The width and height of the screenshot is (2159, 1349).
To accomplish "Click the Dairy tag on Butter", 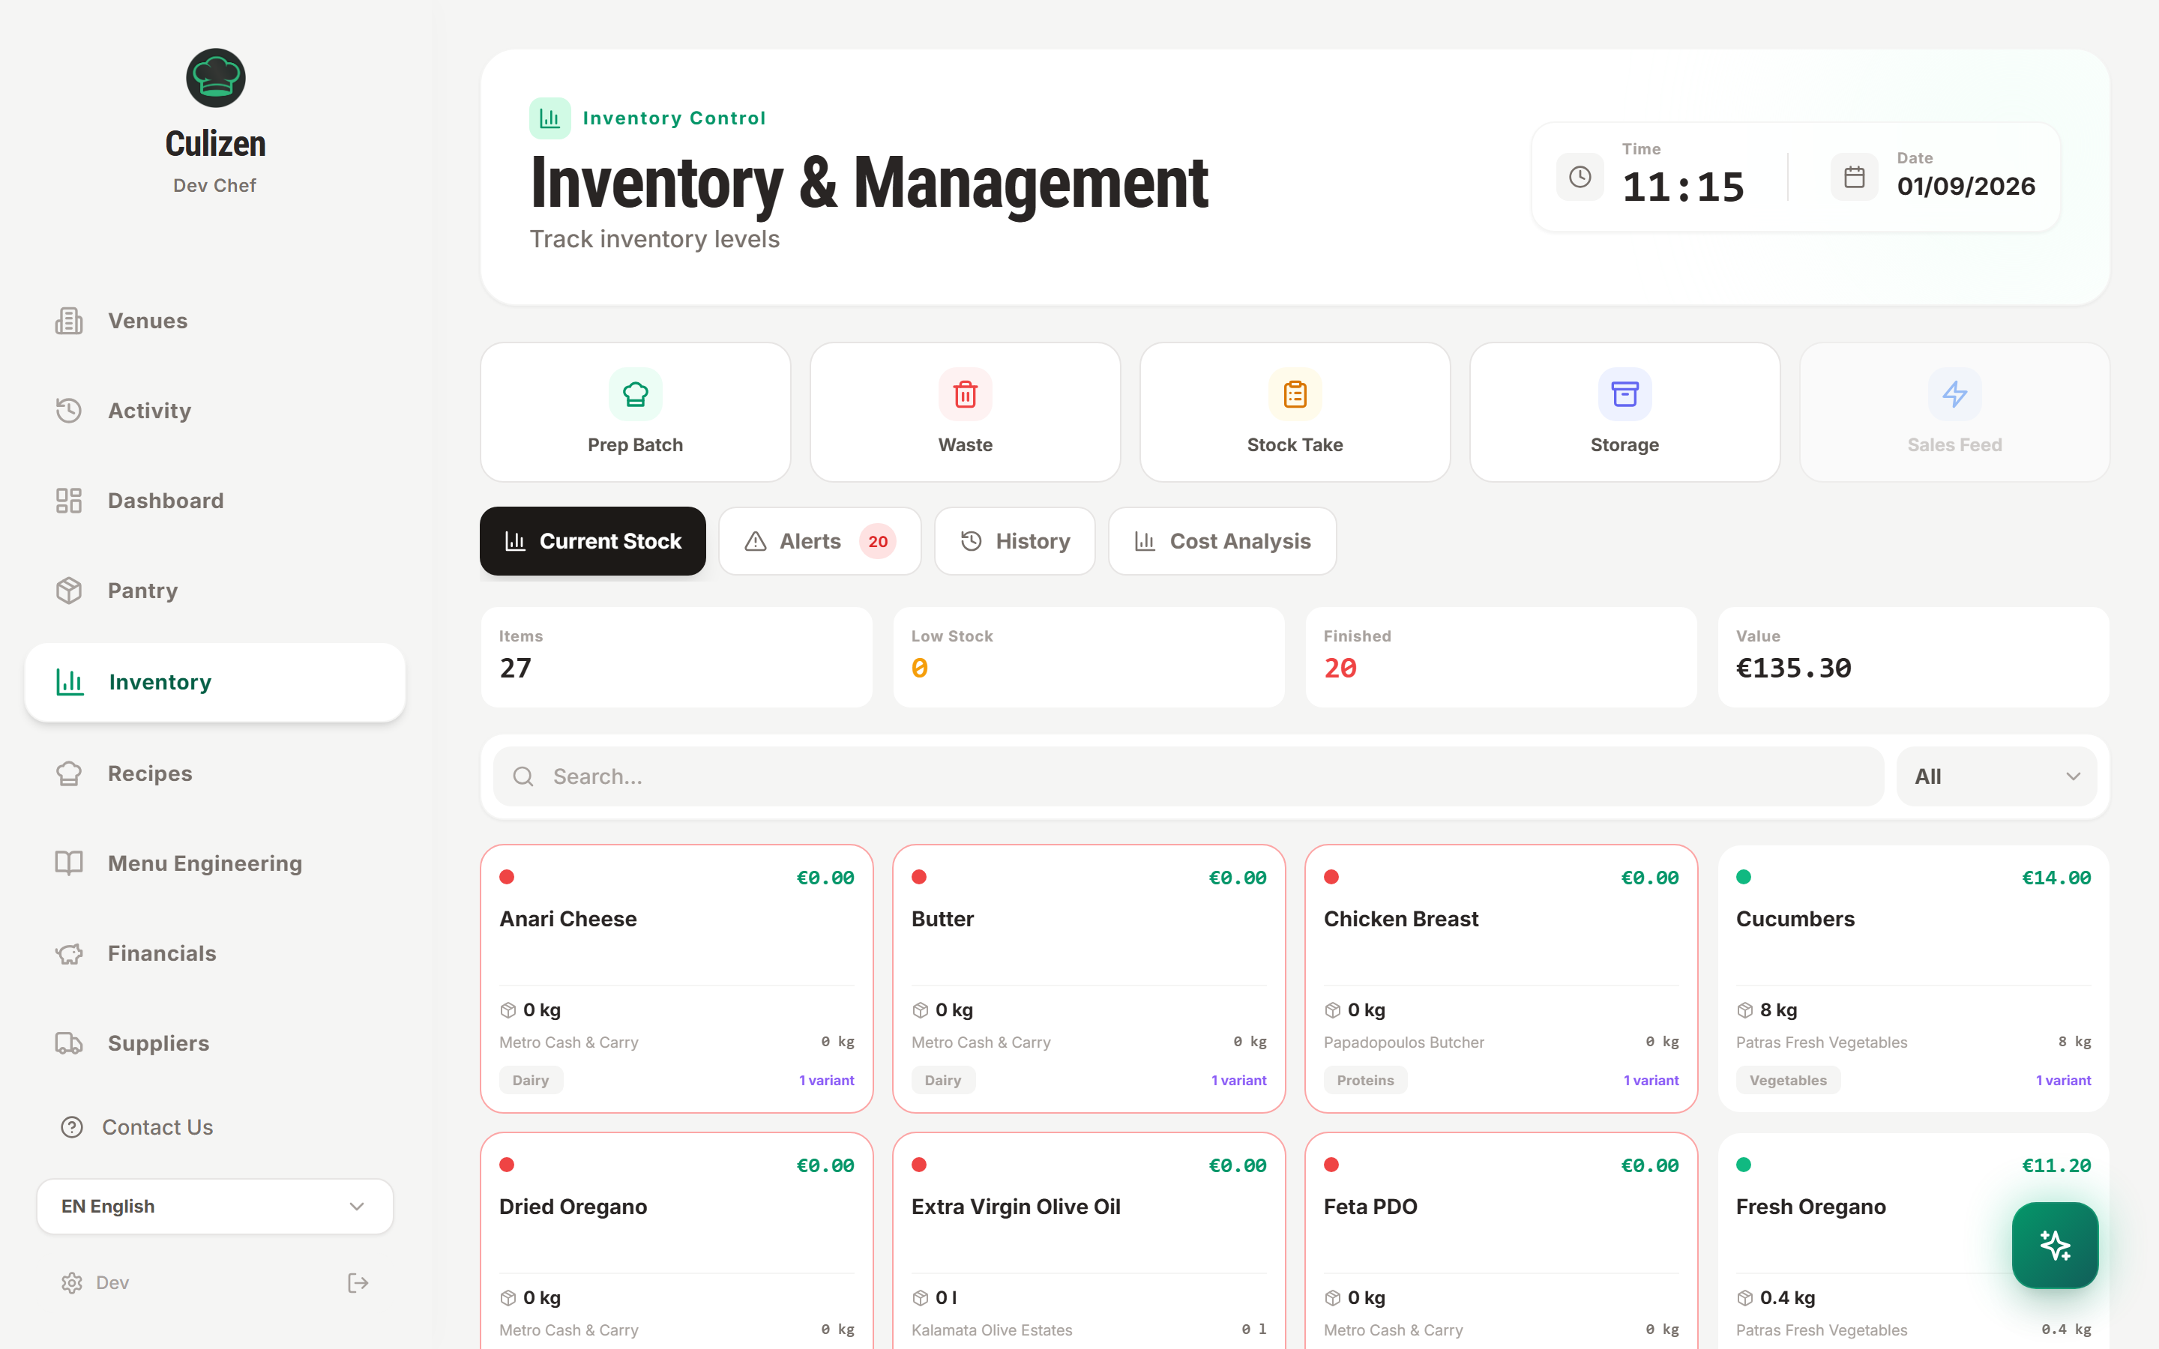I will pyautogui.click(x=943, y=1081).
